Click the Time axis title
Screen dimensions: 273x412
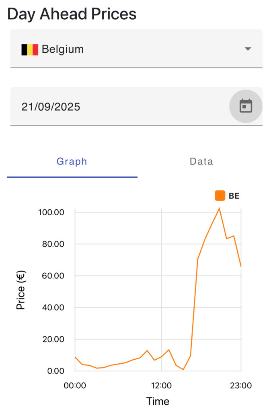tap(158, 401)
